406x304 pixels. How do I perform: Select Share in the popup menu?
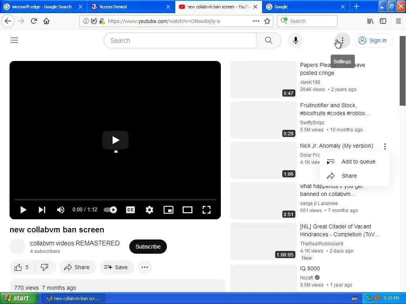pos(354,176)
